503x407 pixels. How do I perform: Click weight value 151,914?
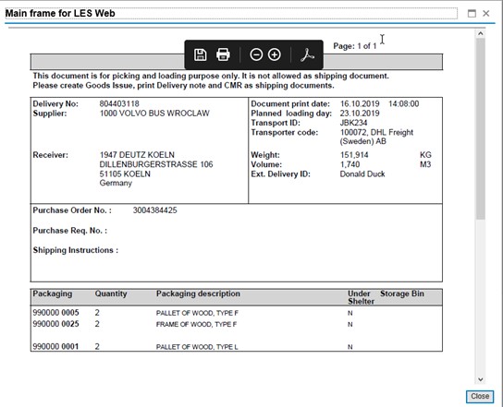point(354,155)
